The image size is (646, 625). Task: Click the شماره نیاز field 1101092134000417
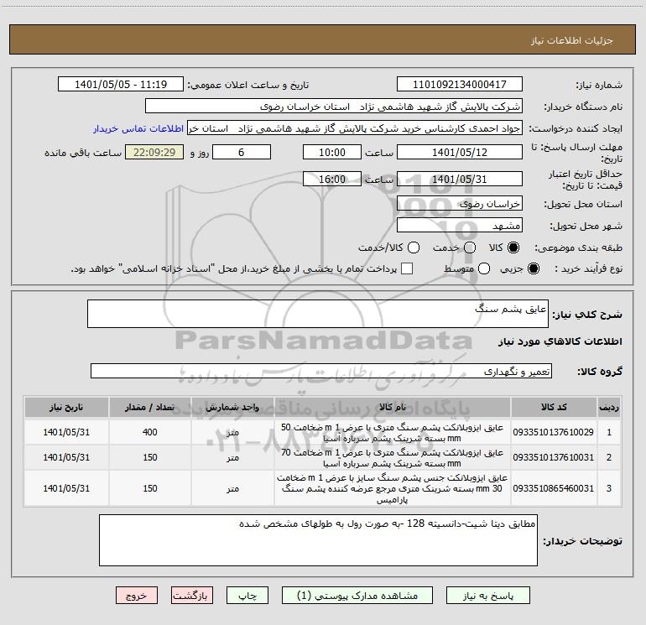tap(460, 85)
